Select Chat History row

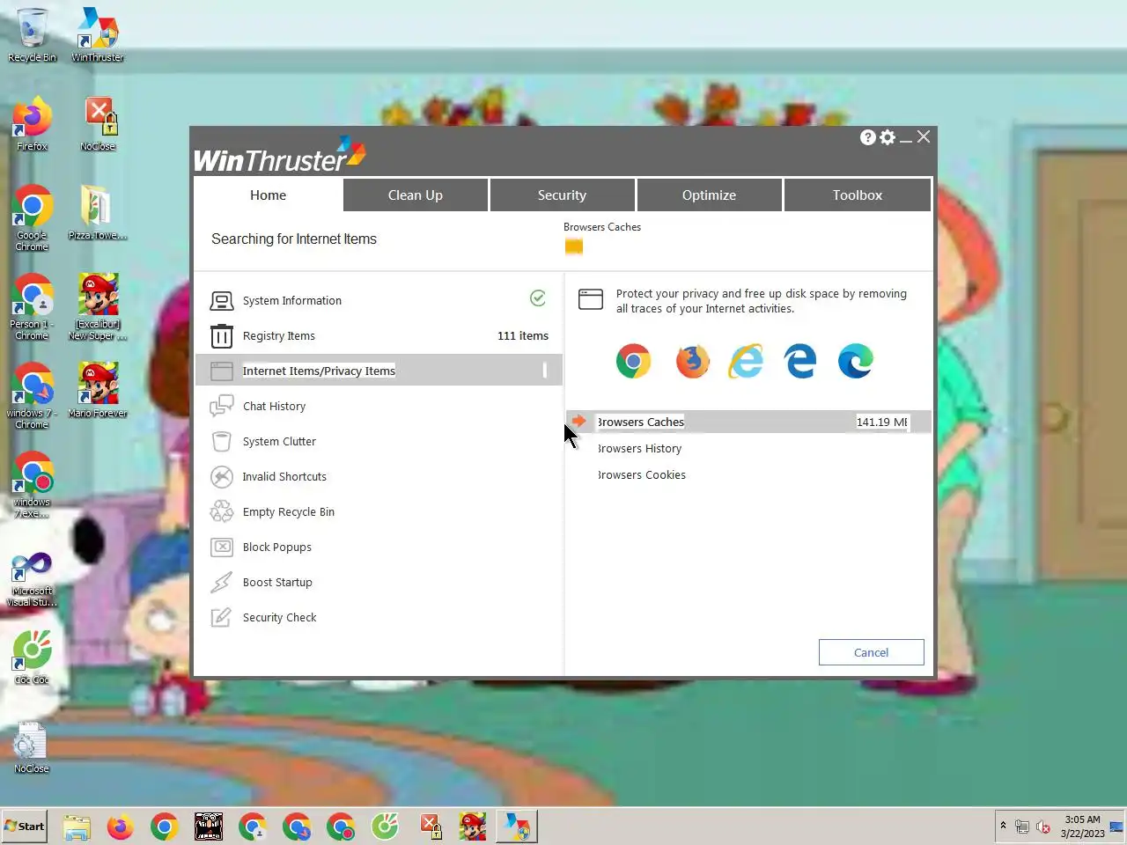coord(379,406)
